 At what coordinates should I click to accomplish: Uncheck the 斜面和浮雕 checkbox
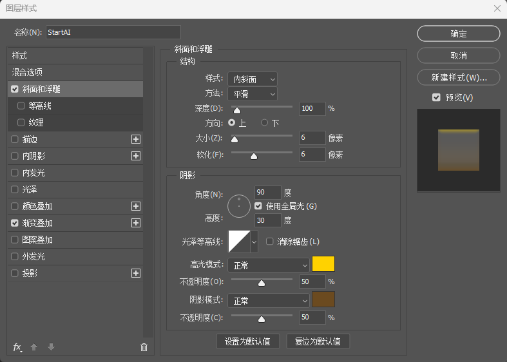point(15,89)
